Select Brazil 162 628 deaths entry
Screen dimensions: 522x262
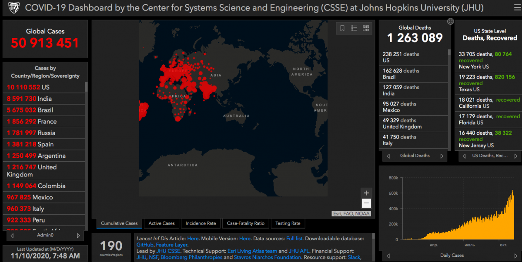(413, 74)
